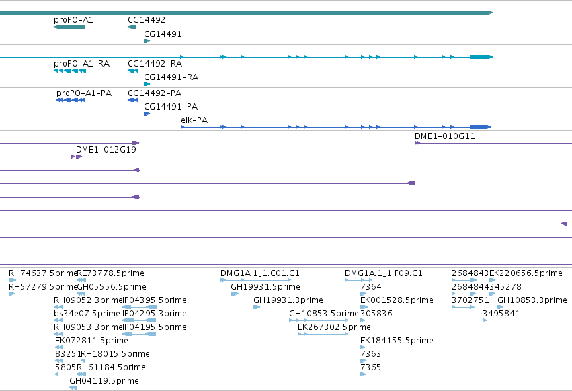Click the CG14492-PA protein label
The width and height of the screenshot is (572, 391).
(155, 93)
